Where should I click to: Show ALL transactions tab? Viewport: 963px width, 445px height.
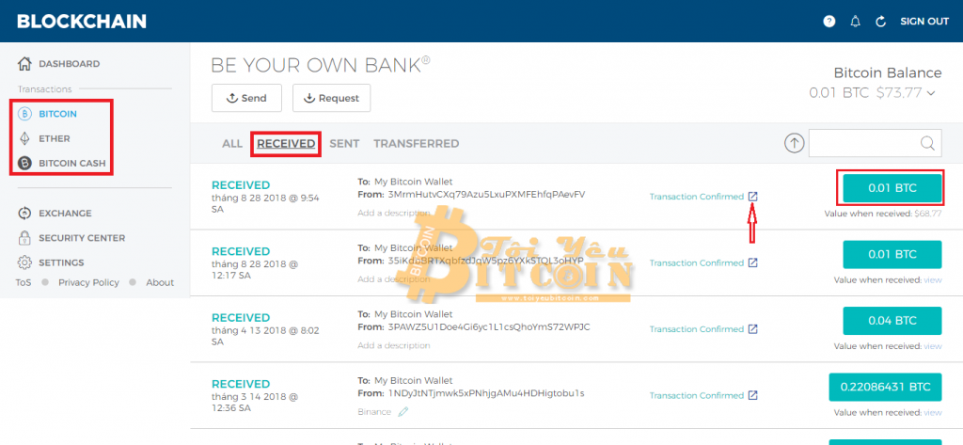[x=232, y=144]
